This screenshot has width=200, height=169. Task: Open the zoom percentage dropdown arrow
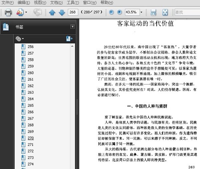point(141,12)
